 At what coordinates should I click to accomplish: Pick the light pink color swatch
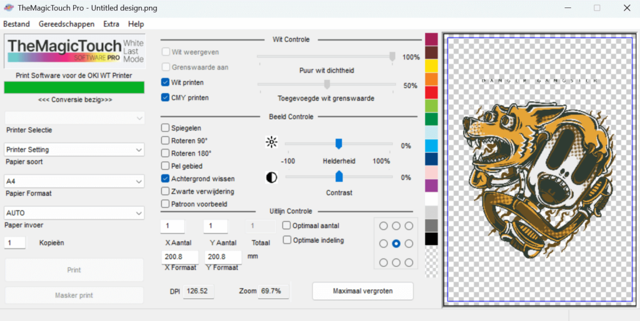431,172
